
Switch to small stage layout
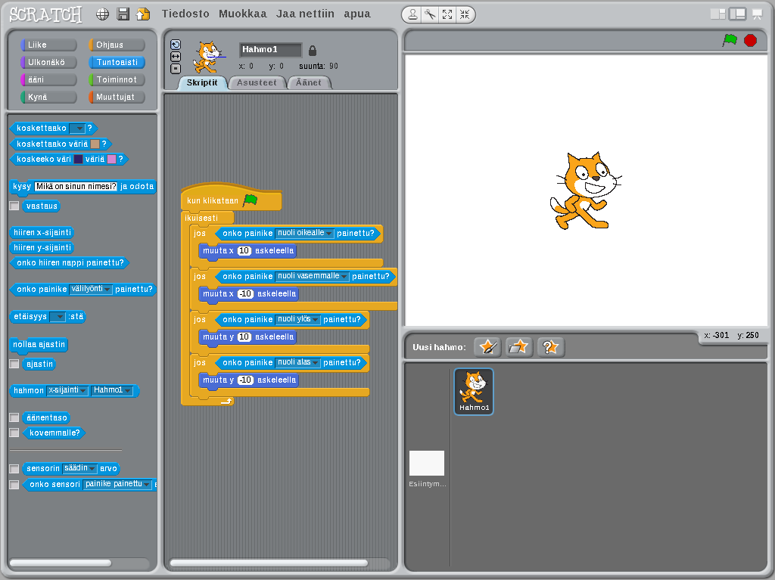pos(717,14)
